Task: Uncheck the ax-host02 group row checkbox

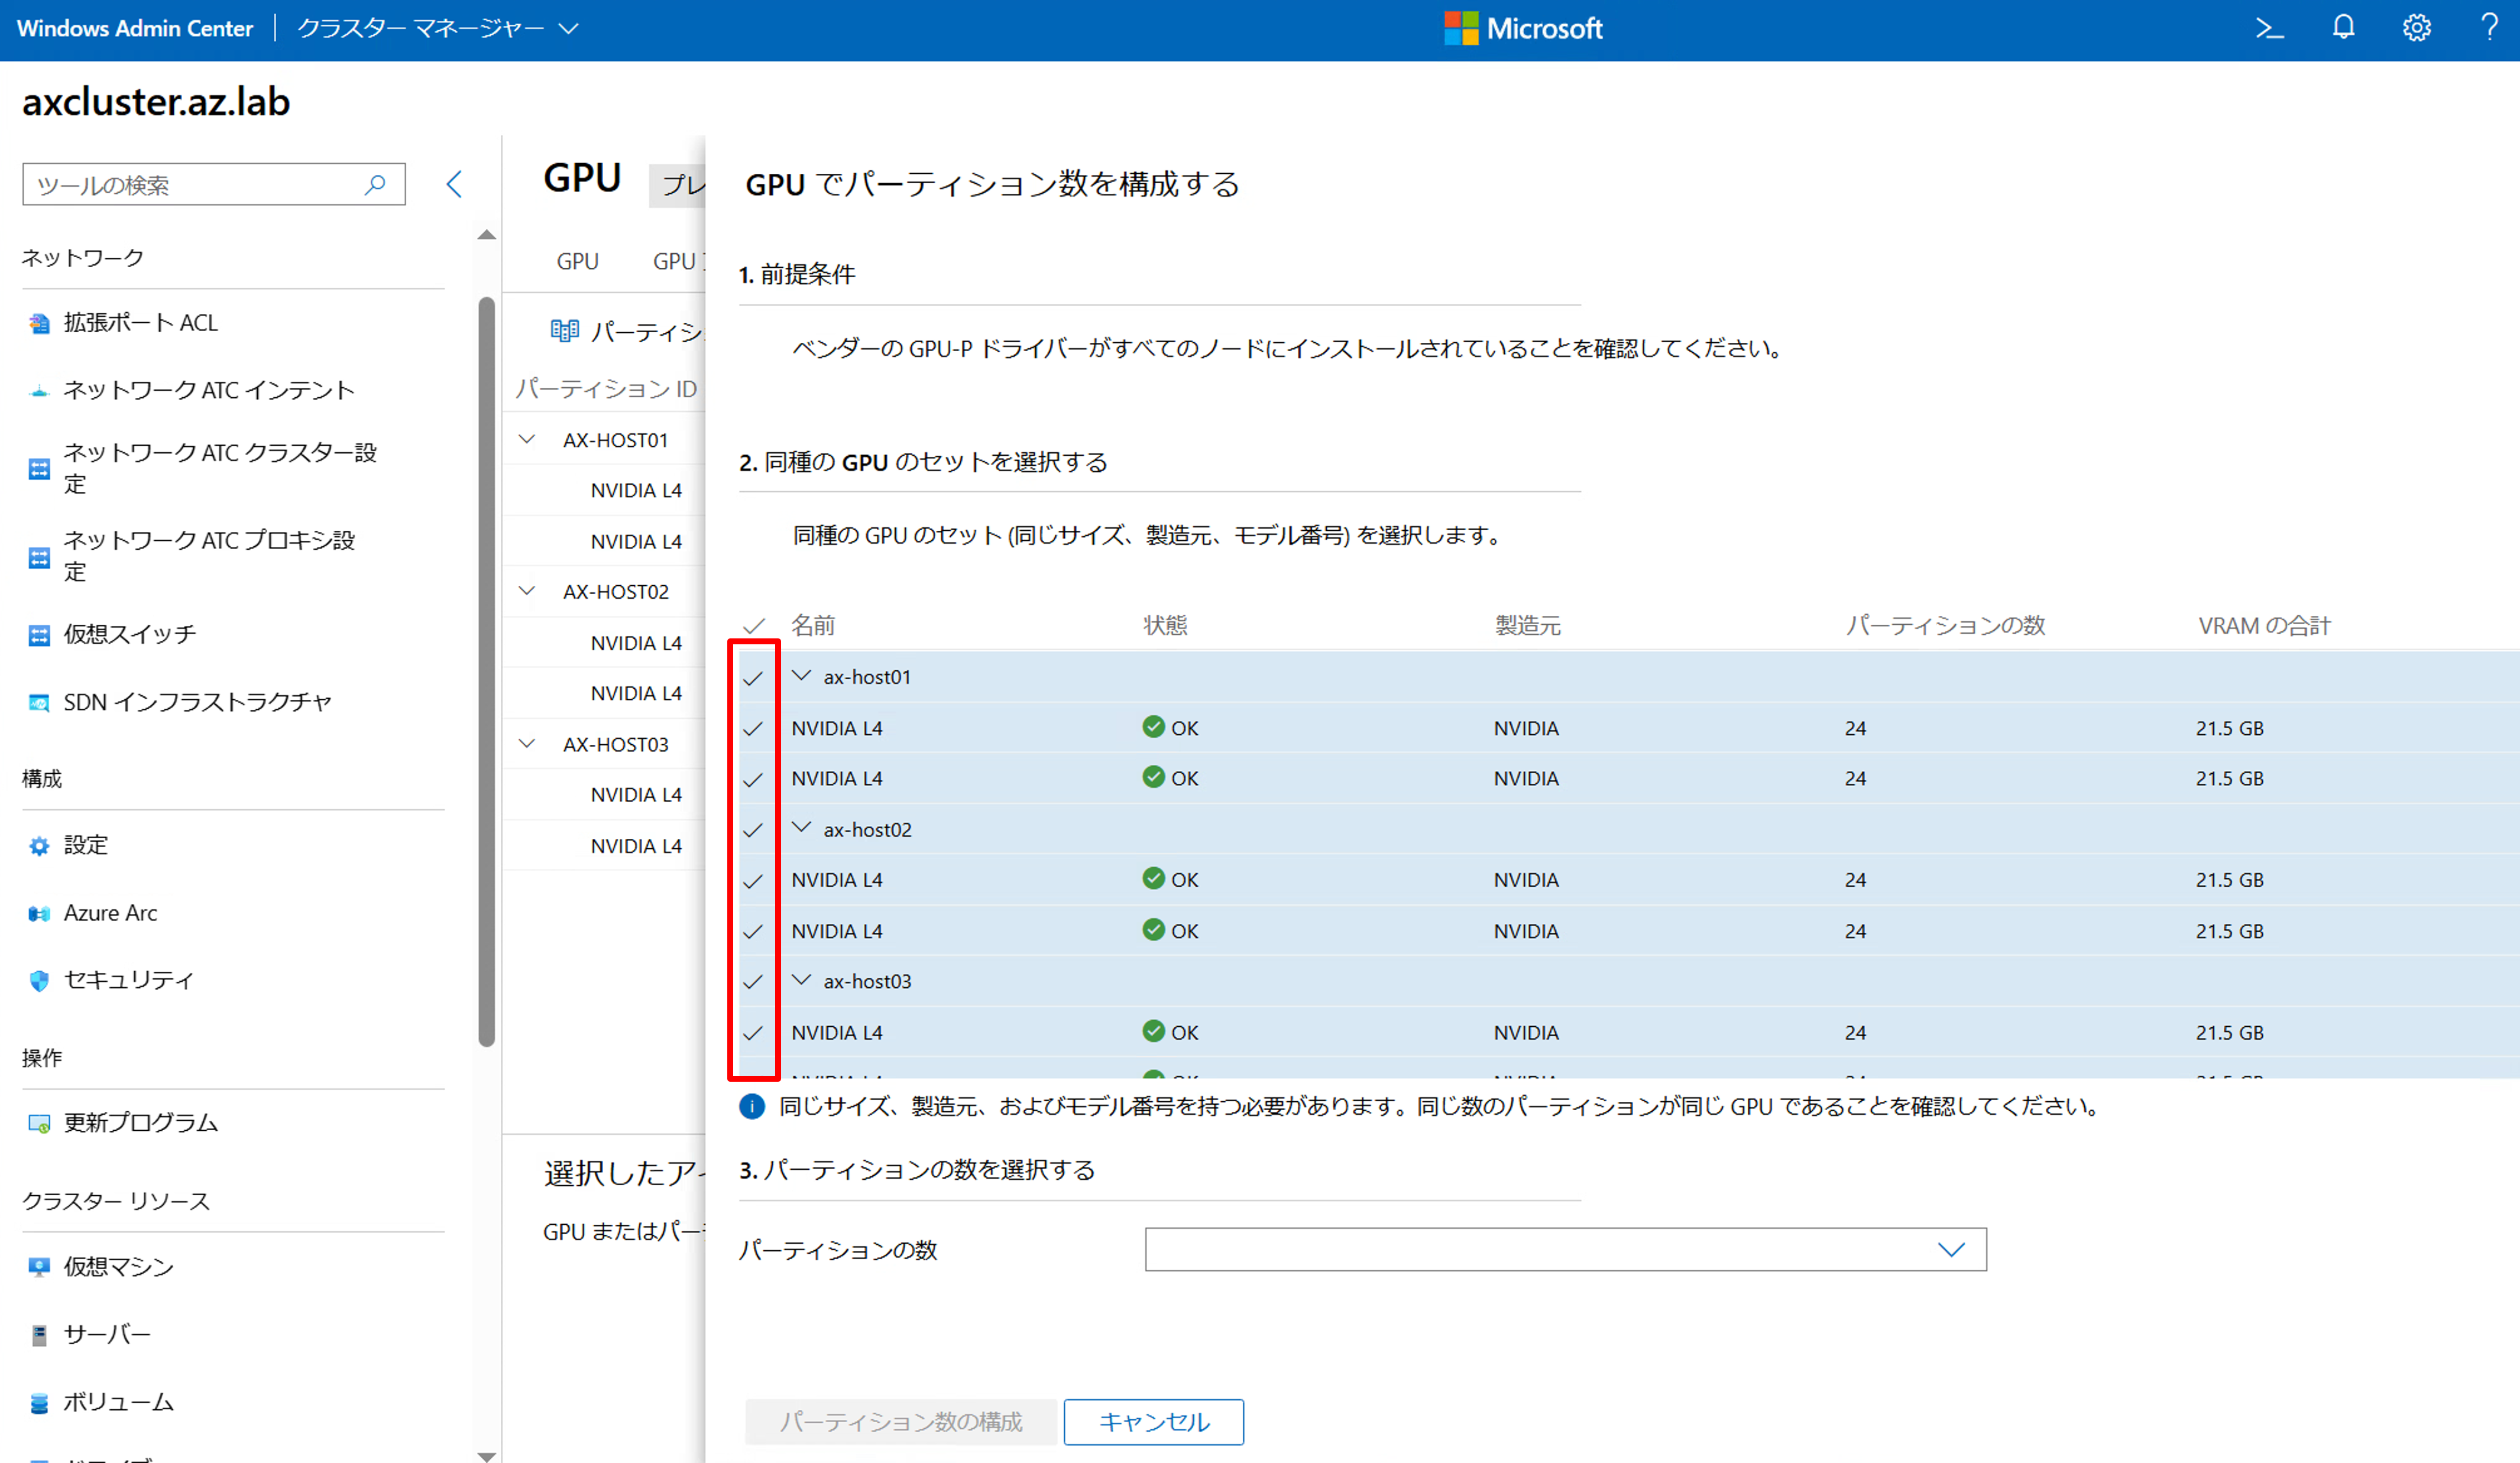Action: click(753, 830)
